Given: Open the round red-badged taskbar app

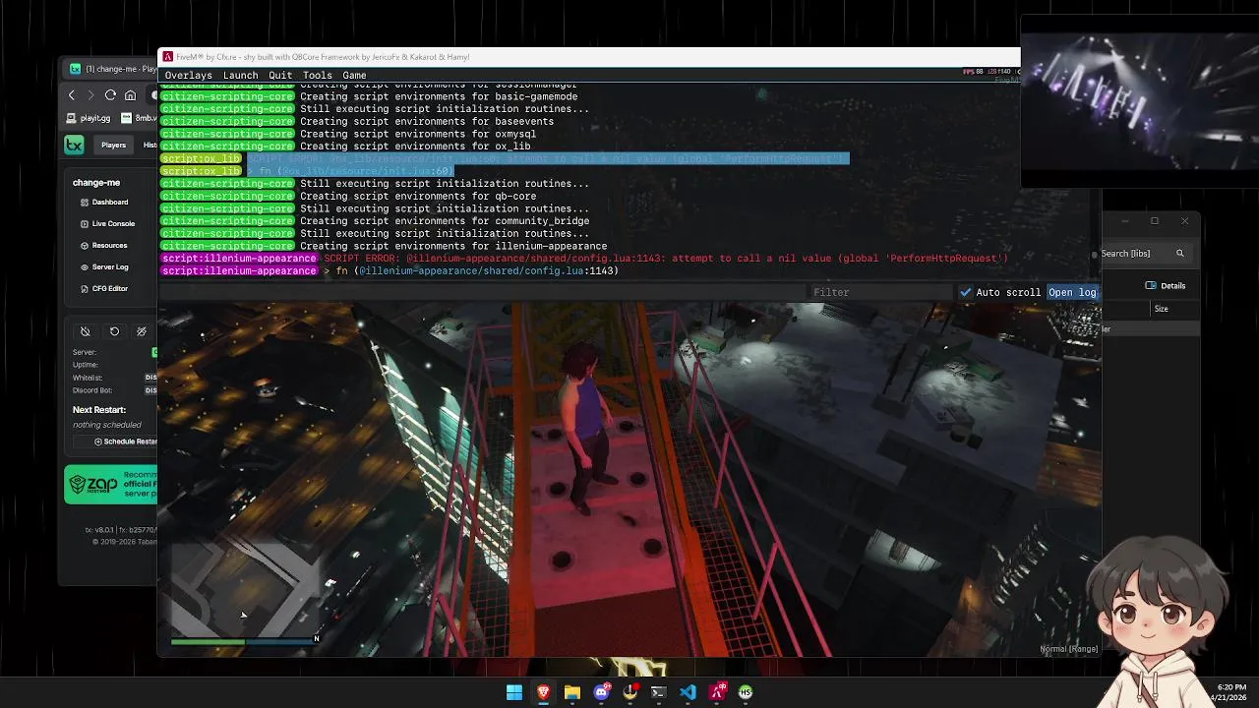Looking at the screenshot, I should pos(630,692).
